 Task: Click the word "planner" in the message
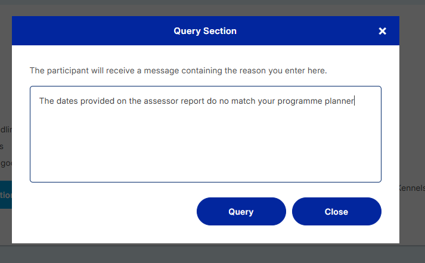coord(339,101)
